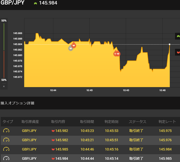Click expiry time 10:45:14
The width and height of the screenshot is (180, 162).
coord(112,159)
